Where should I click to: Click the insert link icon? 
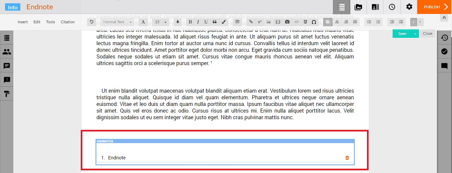251,22
